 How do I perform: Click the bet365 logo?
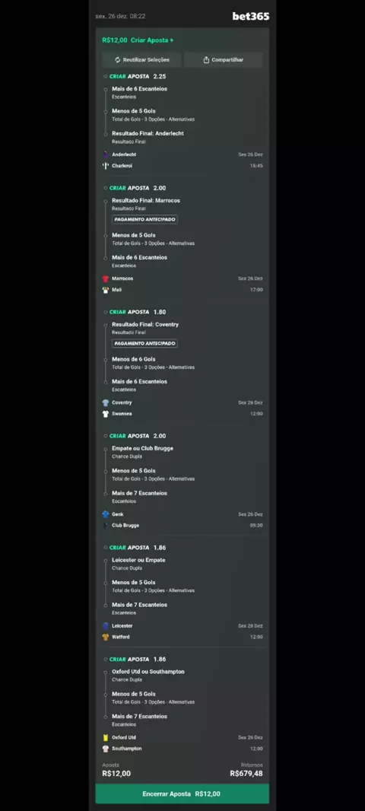pos(251,17)
